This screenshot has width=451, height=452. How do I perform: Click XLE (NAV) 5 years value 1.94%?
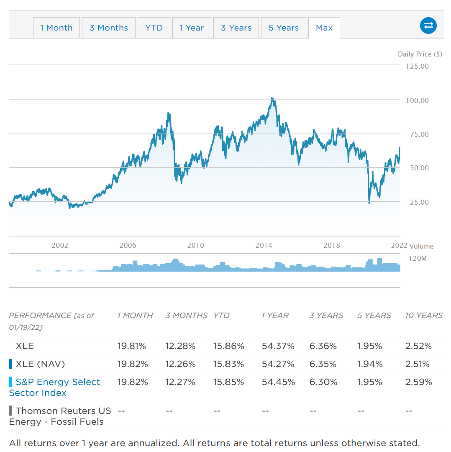[x=370, y=364]
